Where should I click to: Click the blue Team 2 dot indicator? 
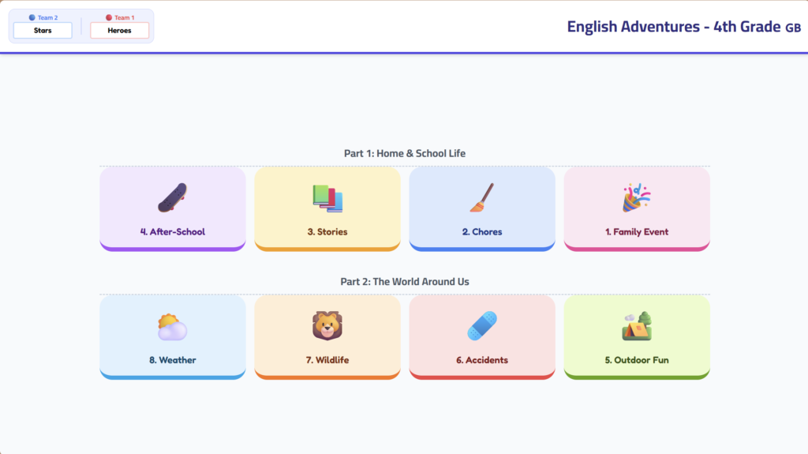tap(32, 17)
